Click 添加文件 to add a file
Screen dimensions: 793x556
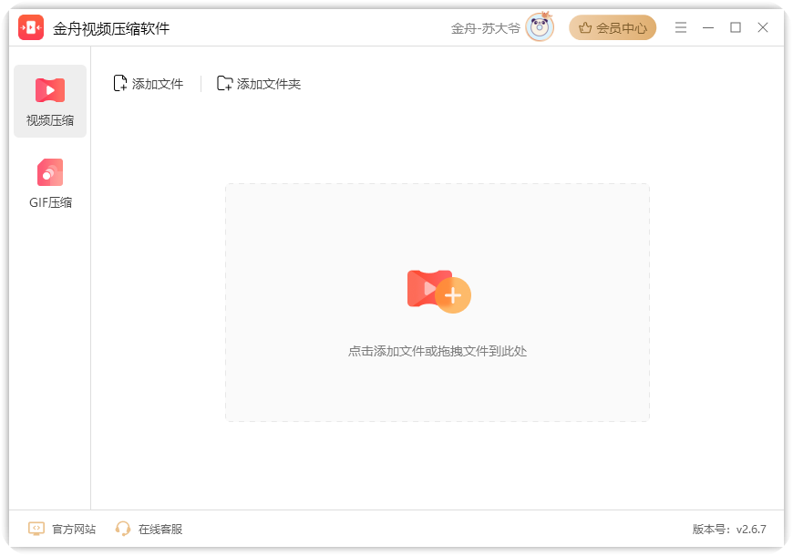149,84
